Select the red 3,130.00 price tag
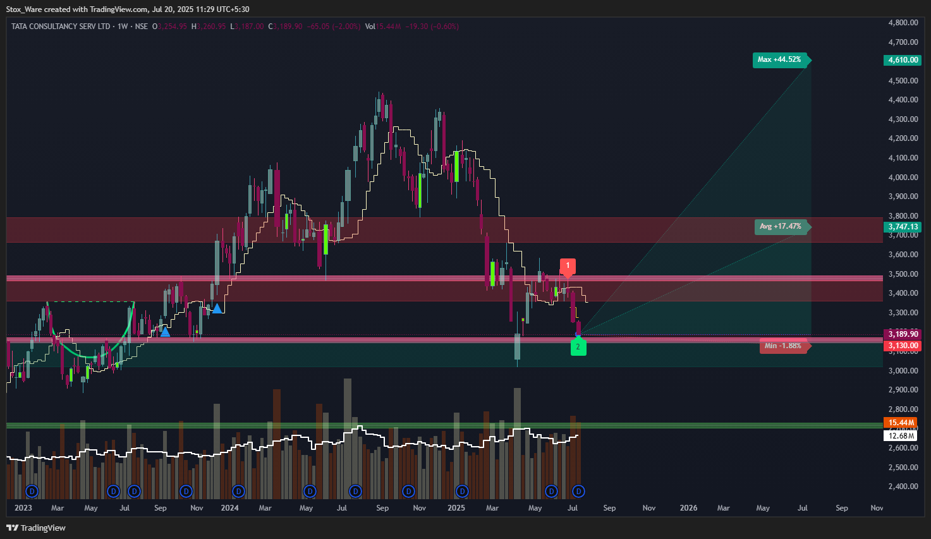This screenshot has width=931, height=539. click(x=903, y=346)
